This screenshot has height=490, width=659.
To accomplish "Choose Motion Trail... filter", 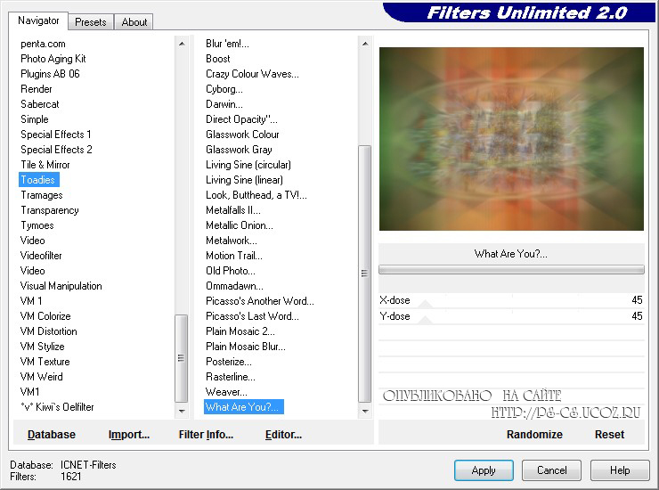I will (234, 256).
